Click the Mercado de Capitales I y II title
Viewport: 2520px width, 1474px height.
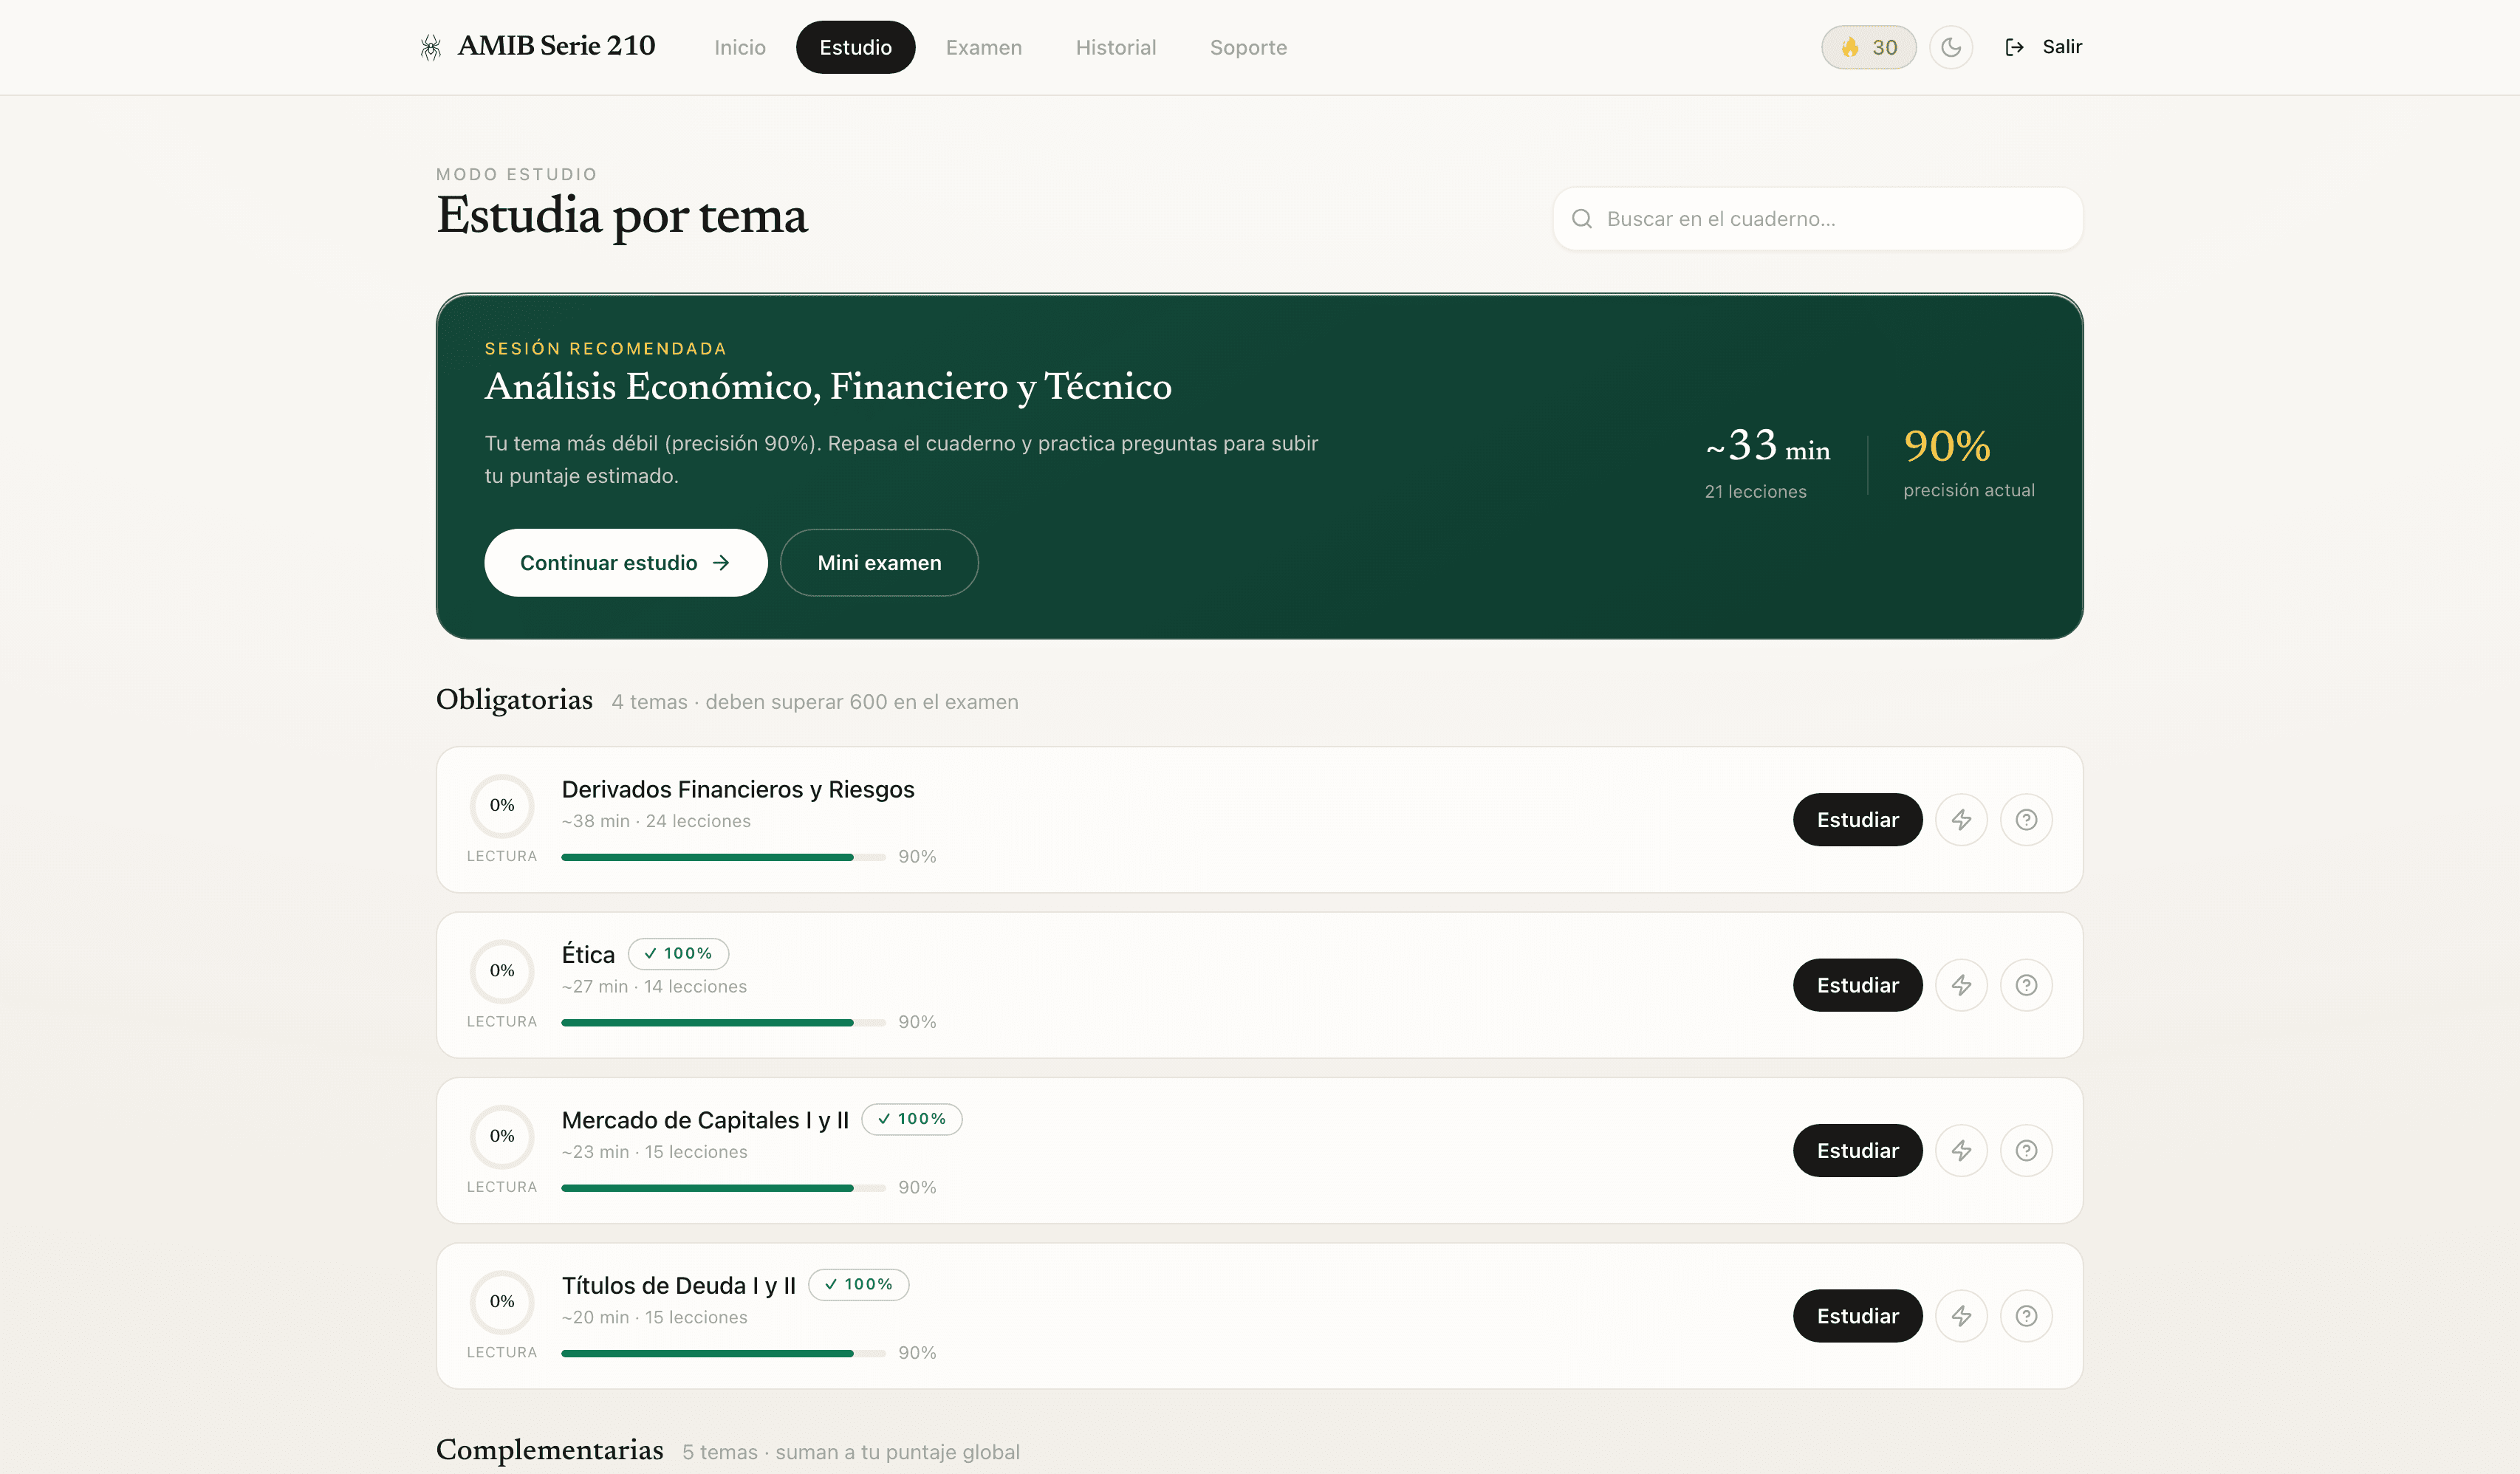705,1120
